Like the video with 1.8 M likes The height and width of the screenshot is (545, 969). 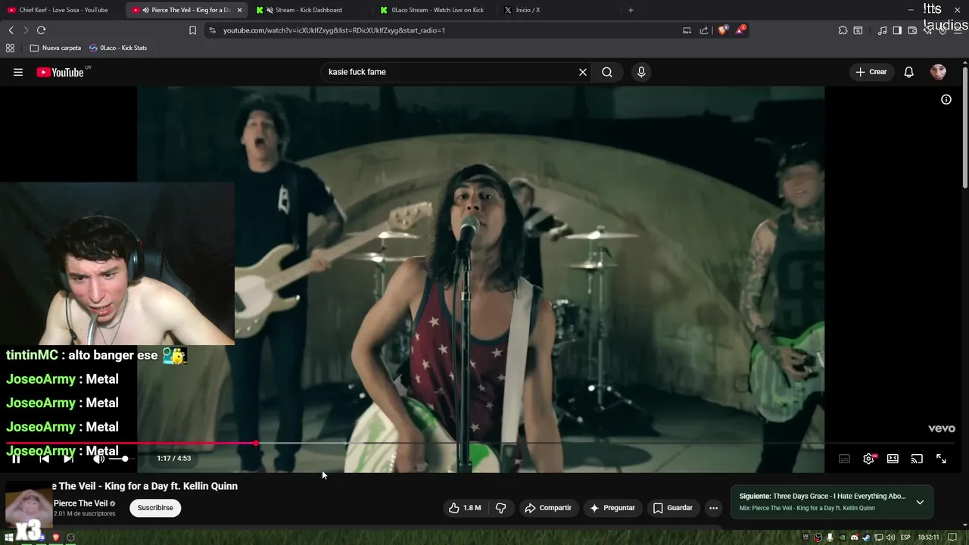[465, 508]
